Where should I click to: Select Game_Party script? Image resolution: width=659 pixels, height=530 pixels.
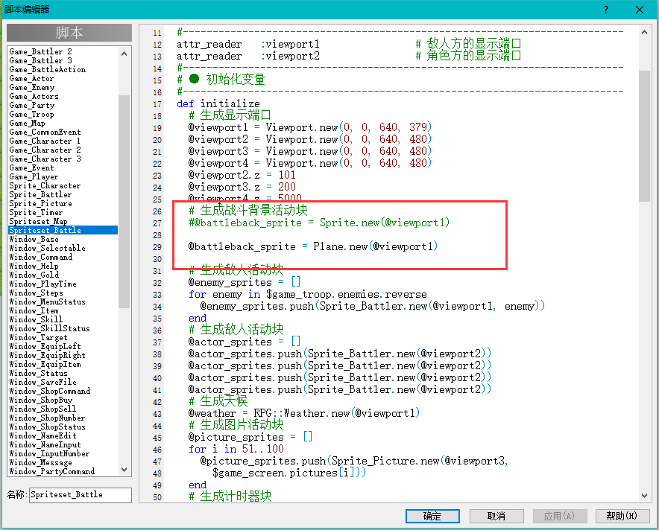[x=32, y=105]
